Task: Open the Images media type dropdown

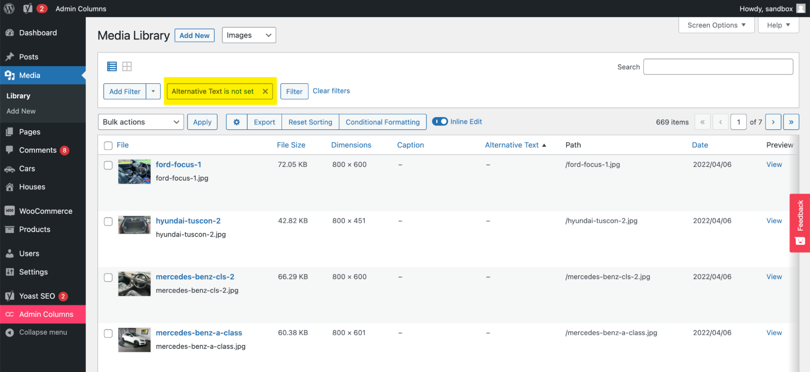Action: tap(249, 35)
